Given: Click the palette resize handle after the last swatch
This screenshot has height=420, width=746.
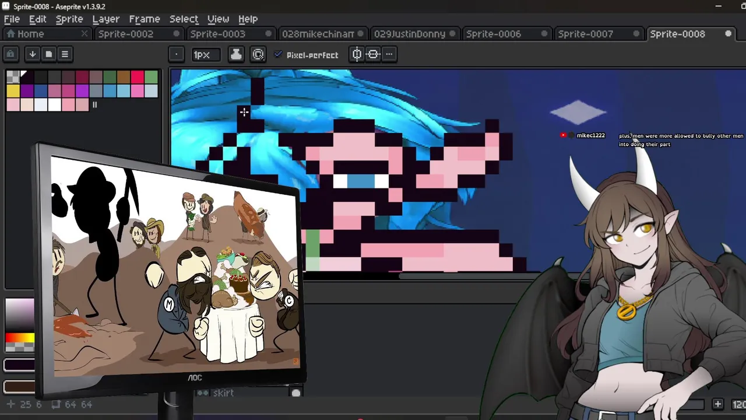Looking at the screenshot, I should click(x=95, y=105).
